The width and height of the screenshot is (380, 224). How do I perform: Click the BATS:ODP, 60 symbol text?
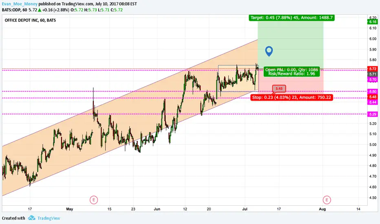tap(15, 10)
